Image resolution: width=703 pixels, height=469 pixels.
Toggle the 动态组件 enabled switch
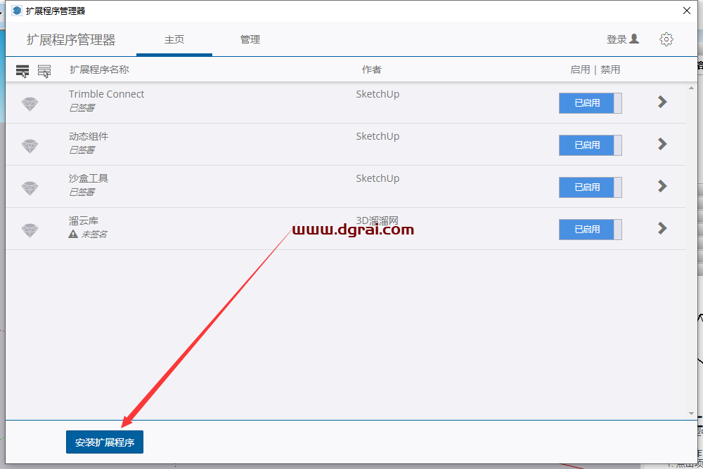[x=590, y=145]
